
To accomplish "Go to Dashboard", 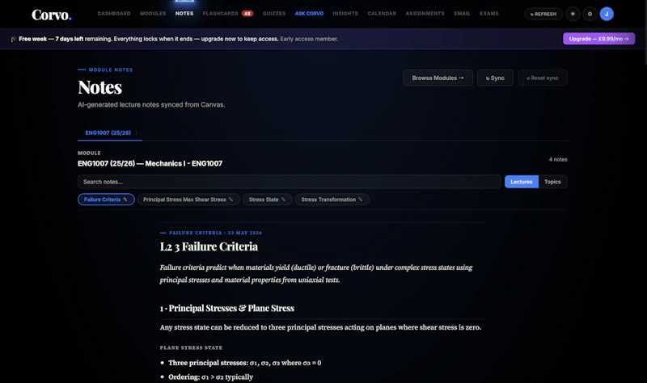I will (x=114, y=14).
